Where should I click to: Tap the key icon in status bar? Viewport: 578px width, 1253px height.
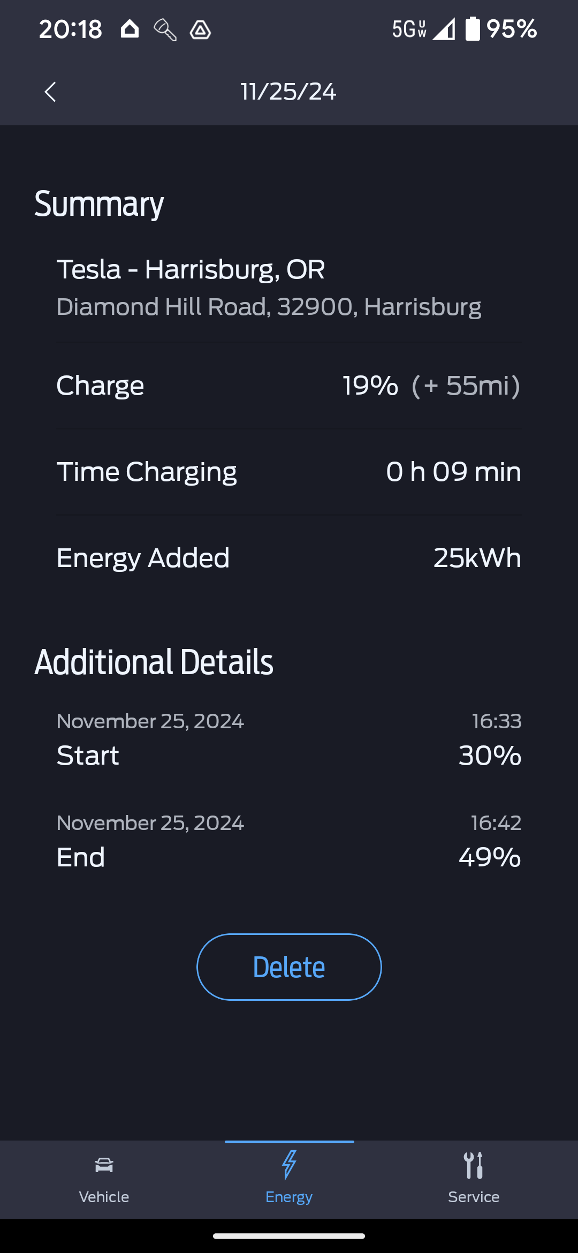165,29
